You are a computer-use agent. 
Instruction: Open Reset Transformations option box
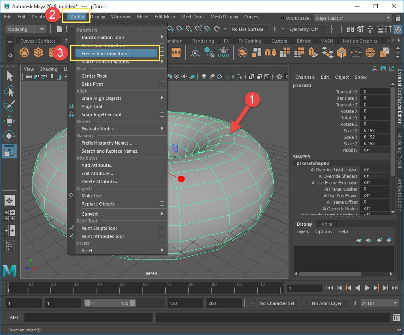[x=162, y=45]
